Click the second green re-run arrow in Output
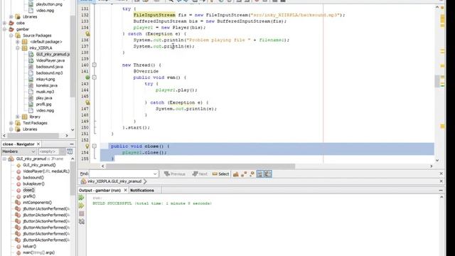Image resolution: width=455 pixels, height=256 pixels. (82, 206)
